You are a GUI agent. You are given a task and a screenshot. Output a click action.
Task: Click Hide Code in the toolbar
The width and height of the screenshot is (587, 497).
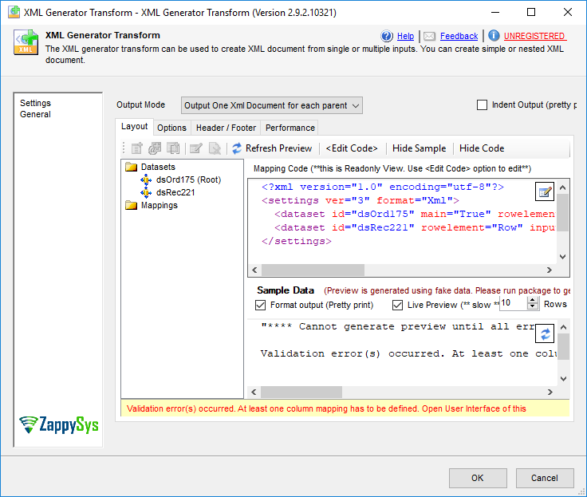click(482, 148)
